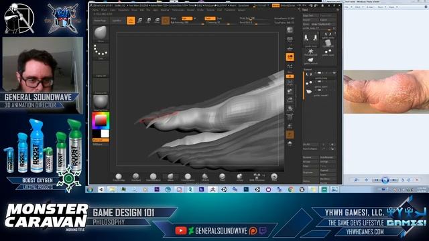Adjust the Rgb Intensity slider
The width and height of the screenshot is (429, 241).
[x=187, y=23]
